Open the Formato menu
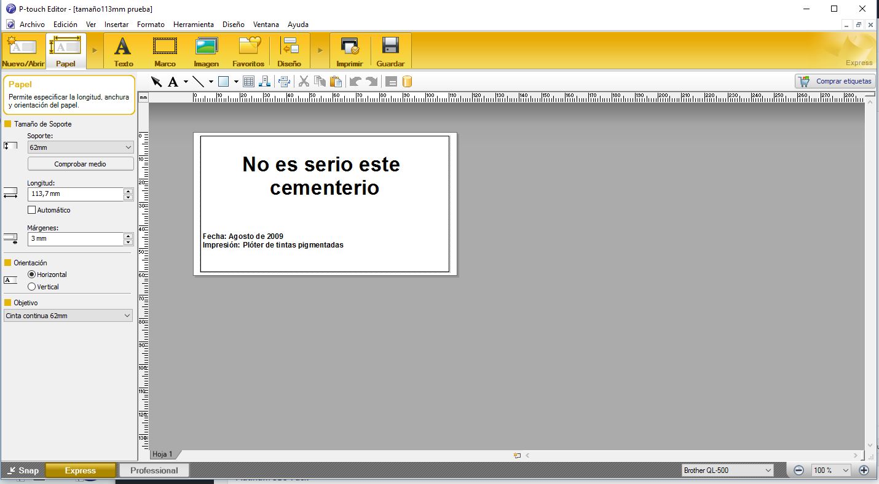 151,25
